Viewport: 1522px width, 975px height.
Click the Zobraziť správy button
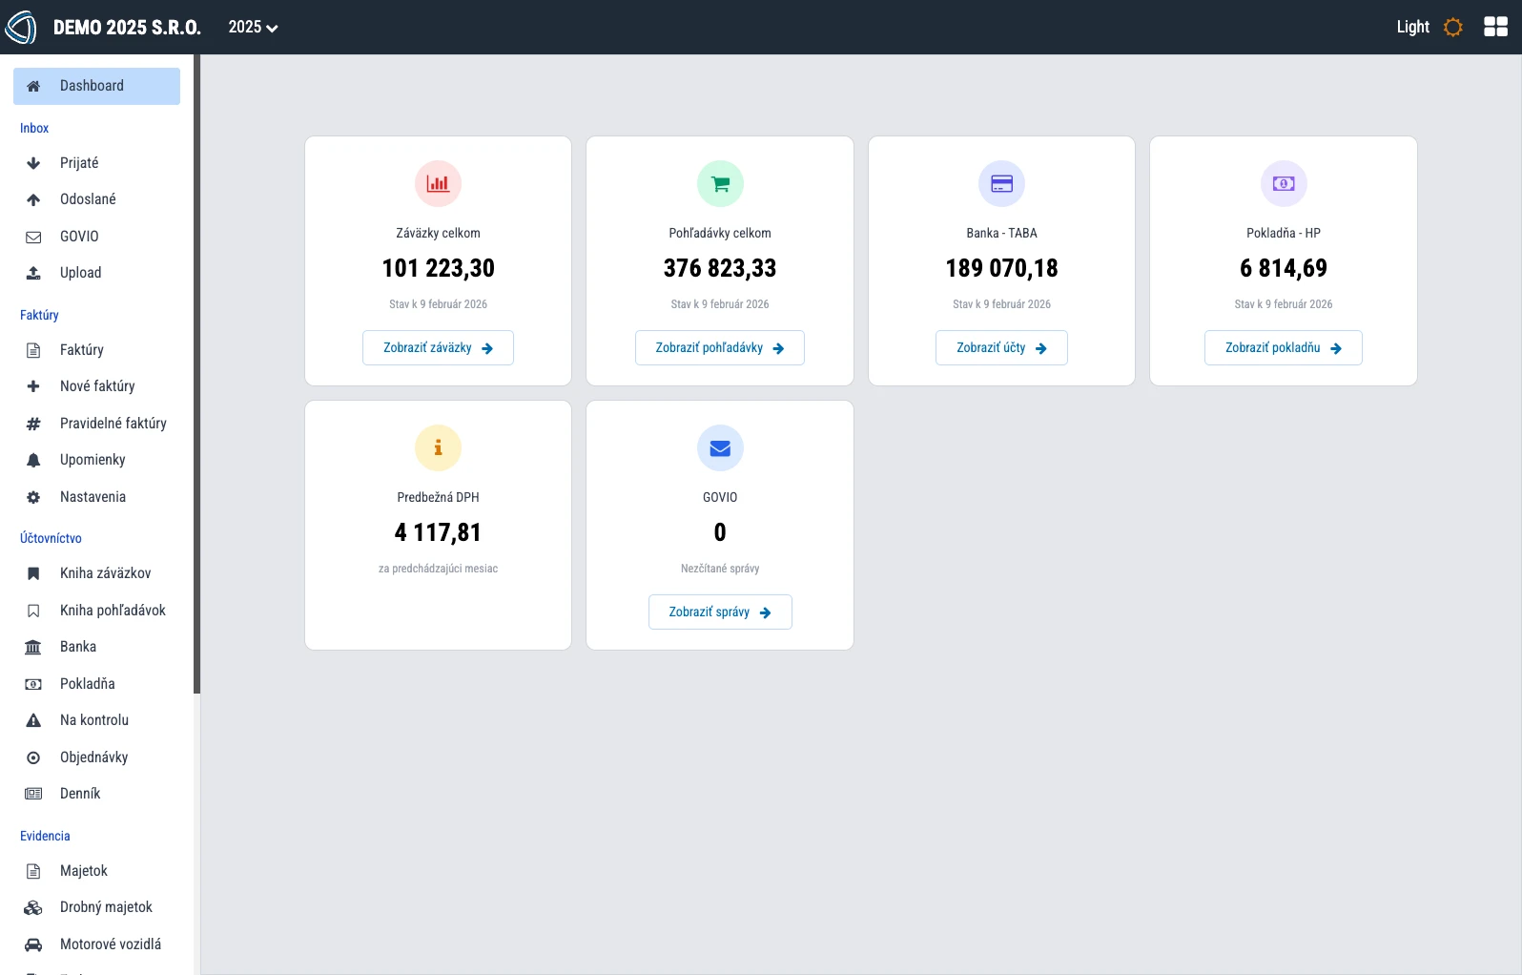pos(720,612)
